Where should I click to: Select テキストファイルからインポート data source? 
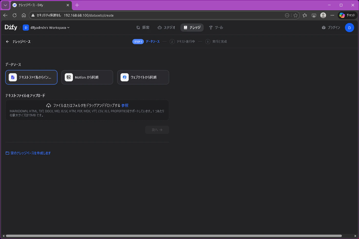coord(31,77)
